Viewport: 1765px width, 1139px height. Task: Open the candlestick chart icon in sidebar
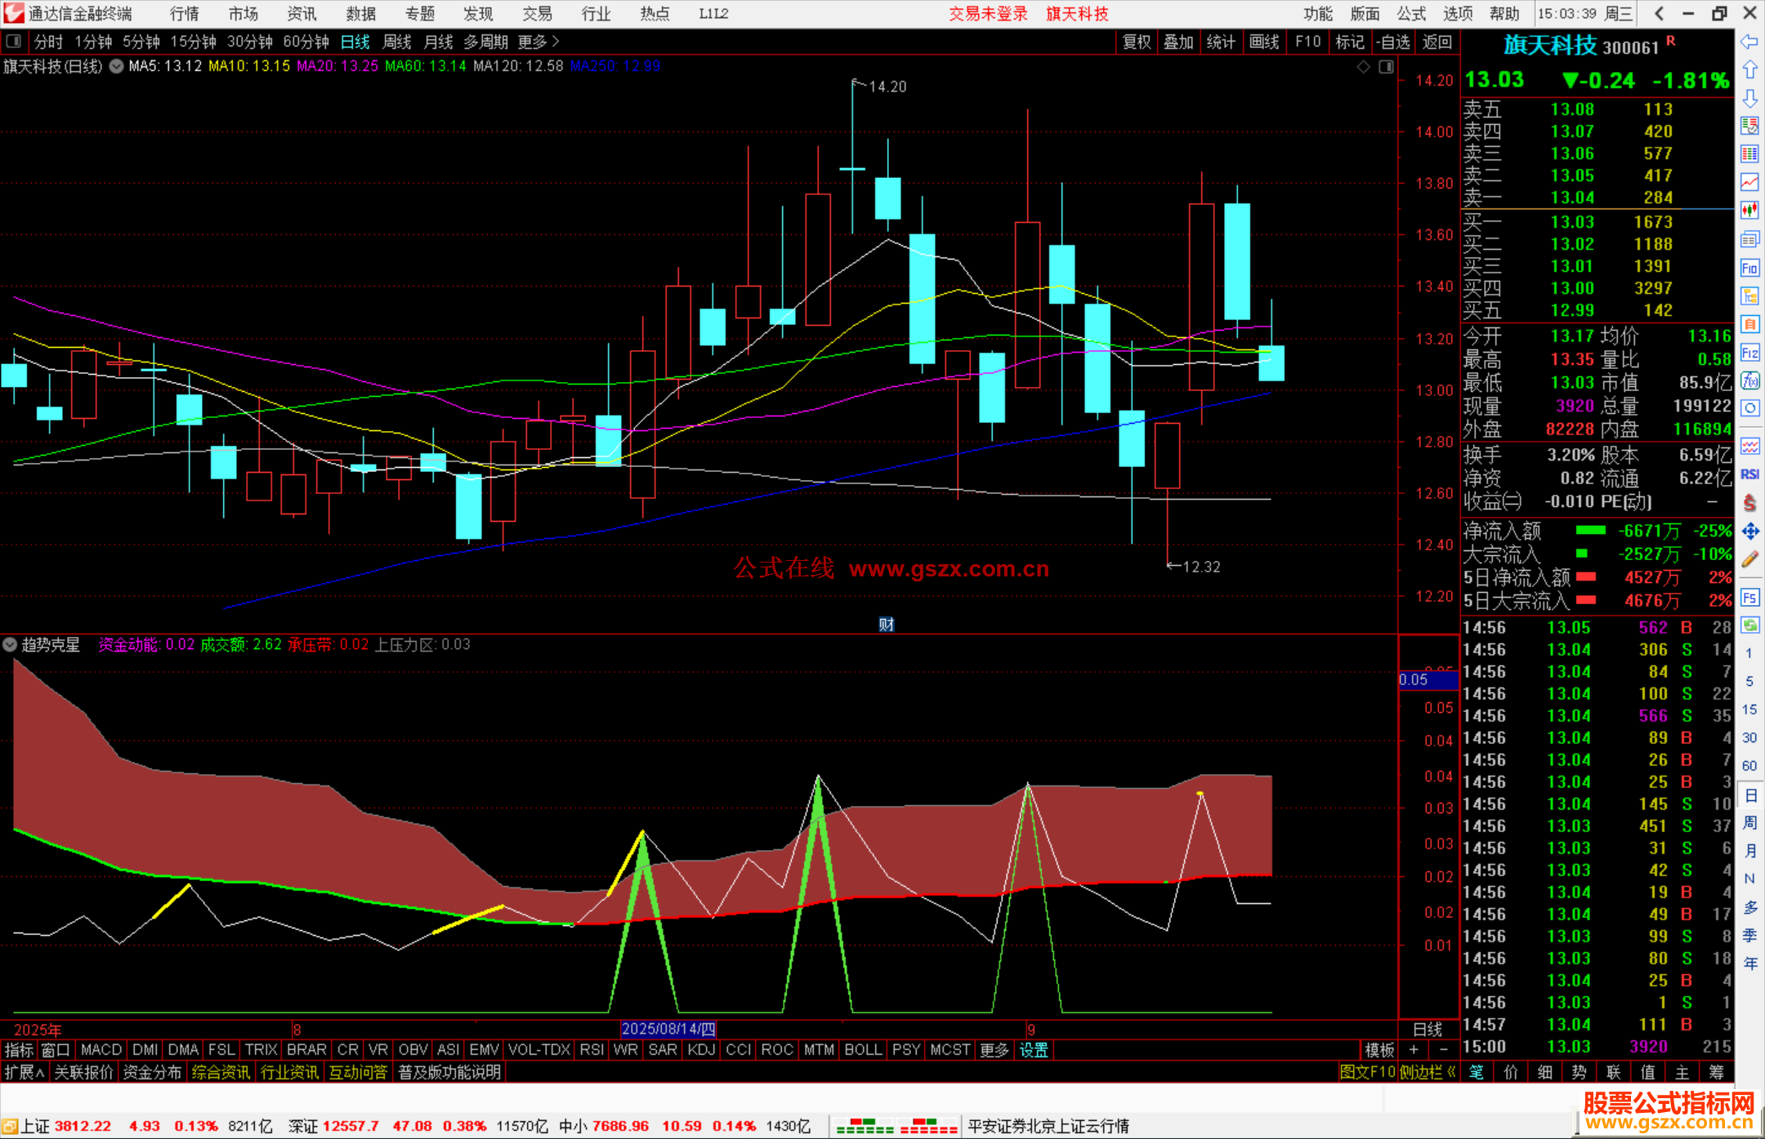pyautogui.click(x=1749, y=211)
